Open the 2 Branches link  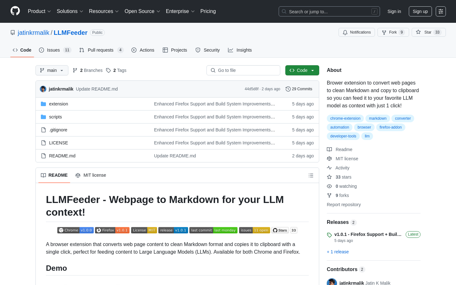pos(88,70)
